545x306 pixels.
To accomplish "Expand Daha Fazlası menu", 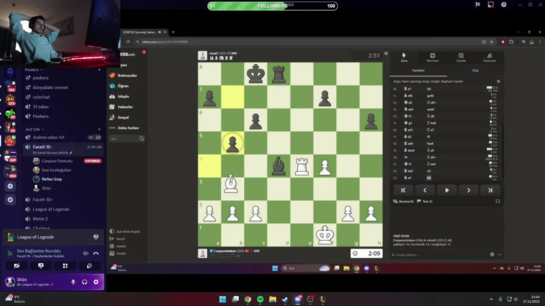I will point(124,128).
